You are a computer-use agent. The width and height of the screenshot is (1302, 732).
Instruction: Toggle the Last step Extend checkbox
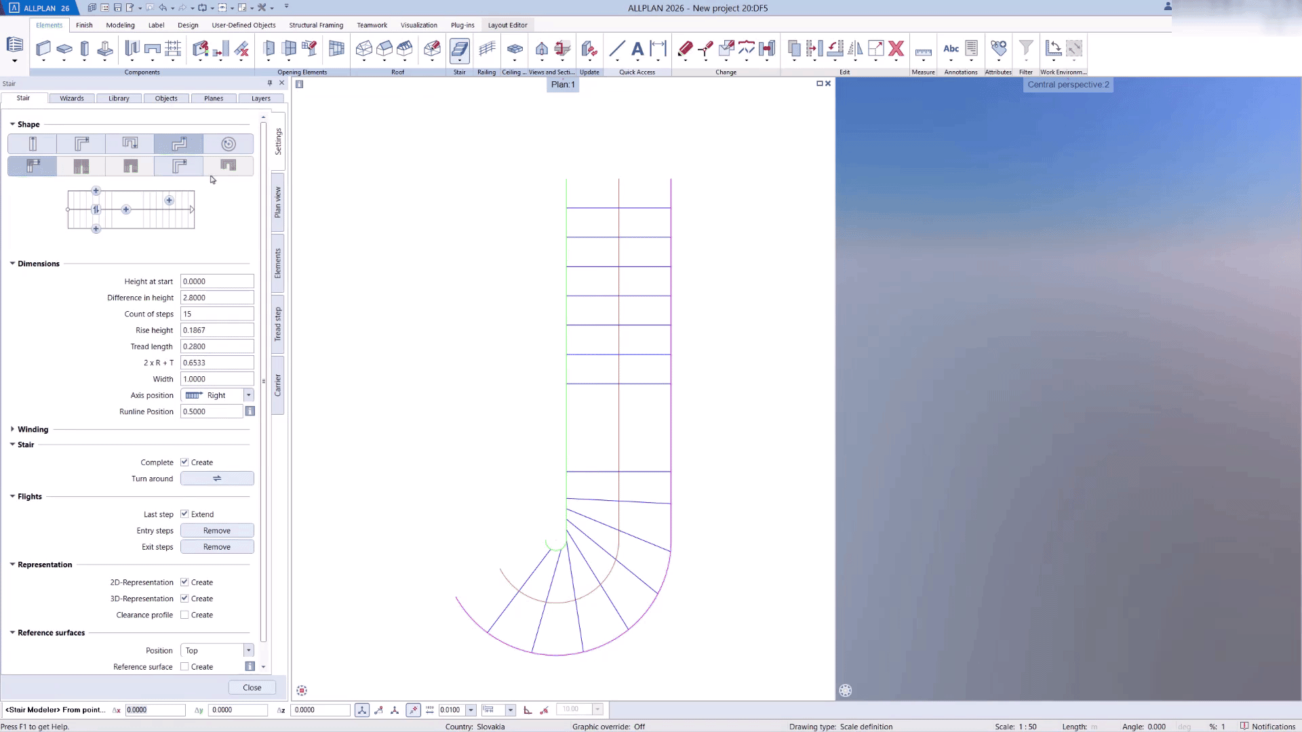184,514
